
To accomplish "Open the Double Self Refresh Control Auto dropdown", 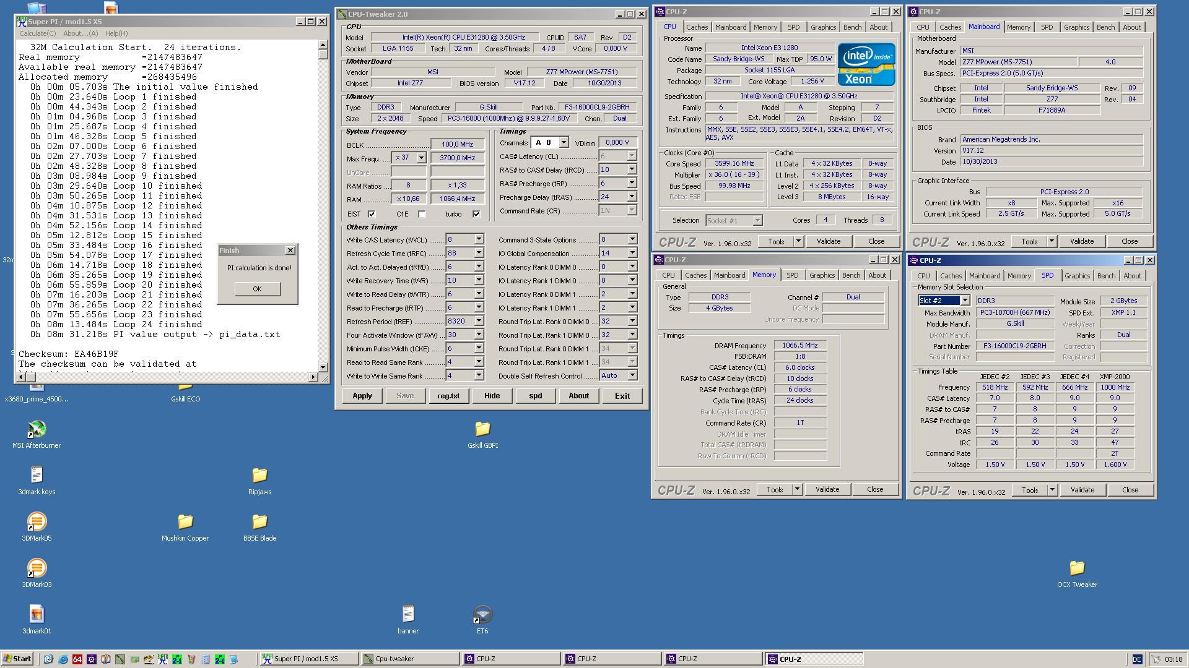I will 632,375.
